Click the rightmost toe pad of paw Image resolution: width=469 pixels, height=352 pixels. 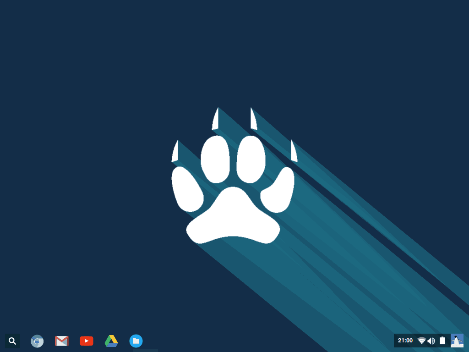(x=278, y=190)
